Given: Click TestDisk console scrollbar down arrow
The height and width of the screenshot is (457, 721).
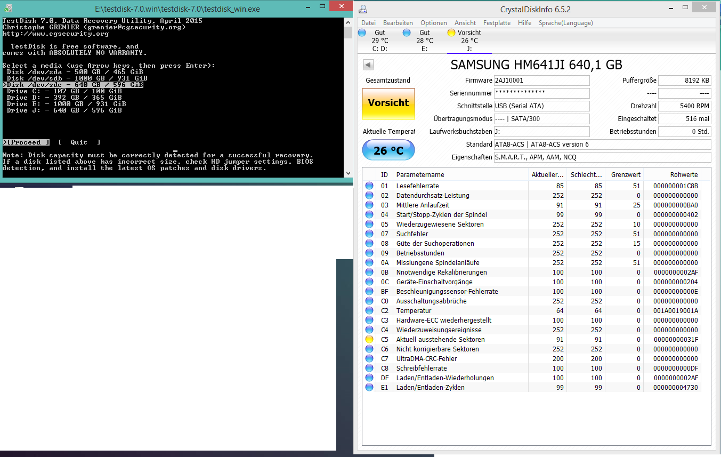Looking at the screenshot, I should (x=349, y=173).
